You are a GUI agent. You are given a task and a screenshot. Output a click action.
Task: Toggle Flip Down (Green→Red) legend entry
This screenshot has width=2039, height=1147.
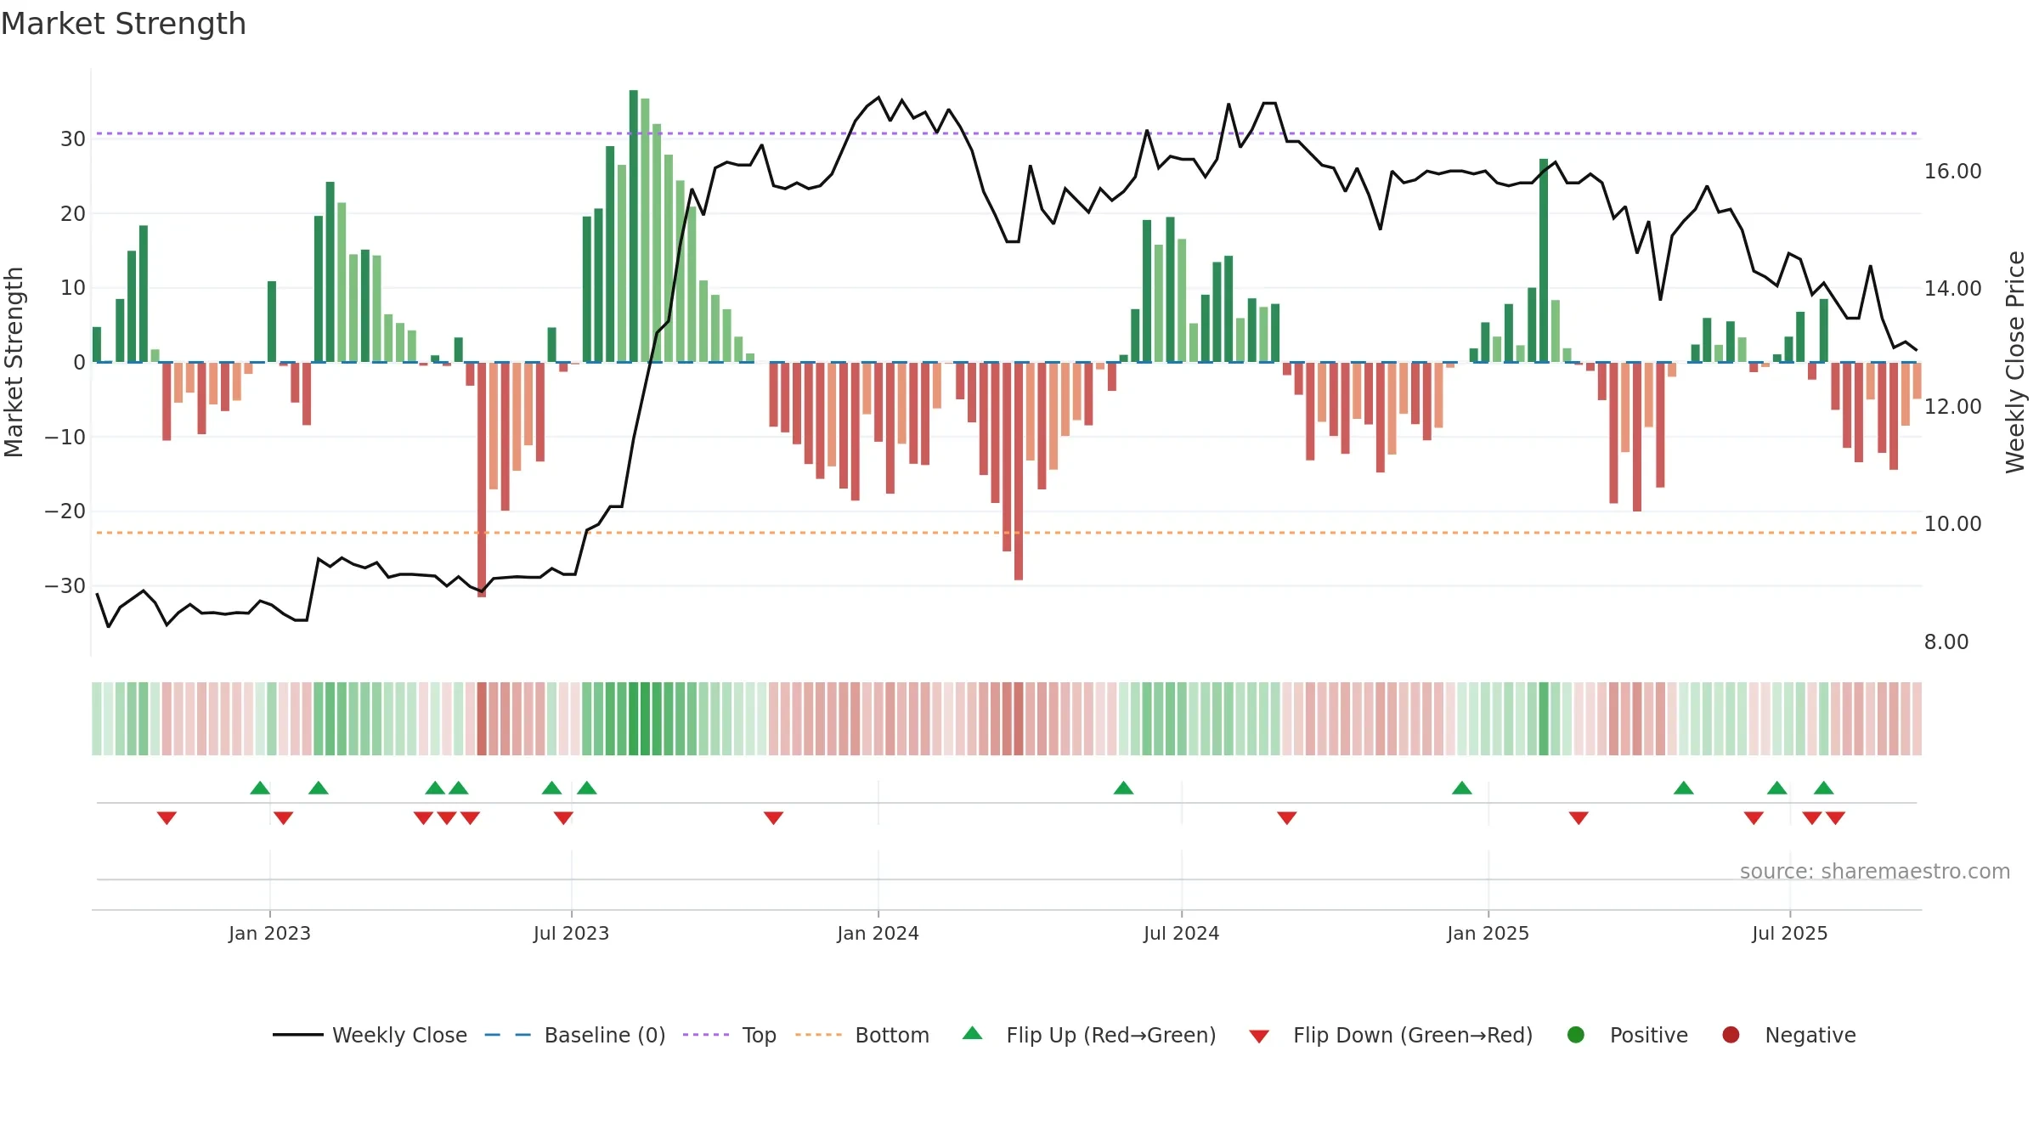[1391, 1035]
